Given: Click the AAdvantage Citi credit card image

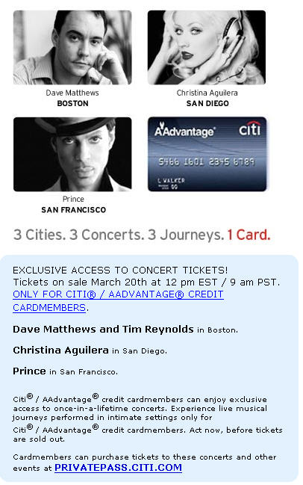Looking at the screenshot, I should pos(207,154).
